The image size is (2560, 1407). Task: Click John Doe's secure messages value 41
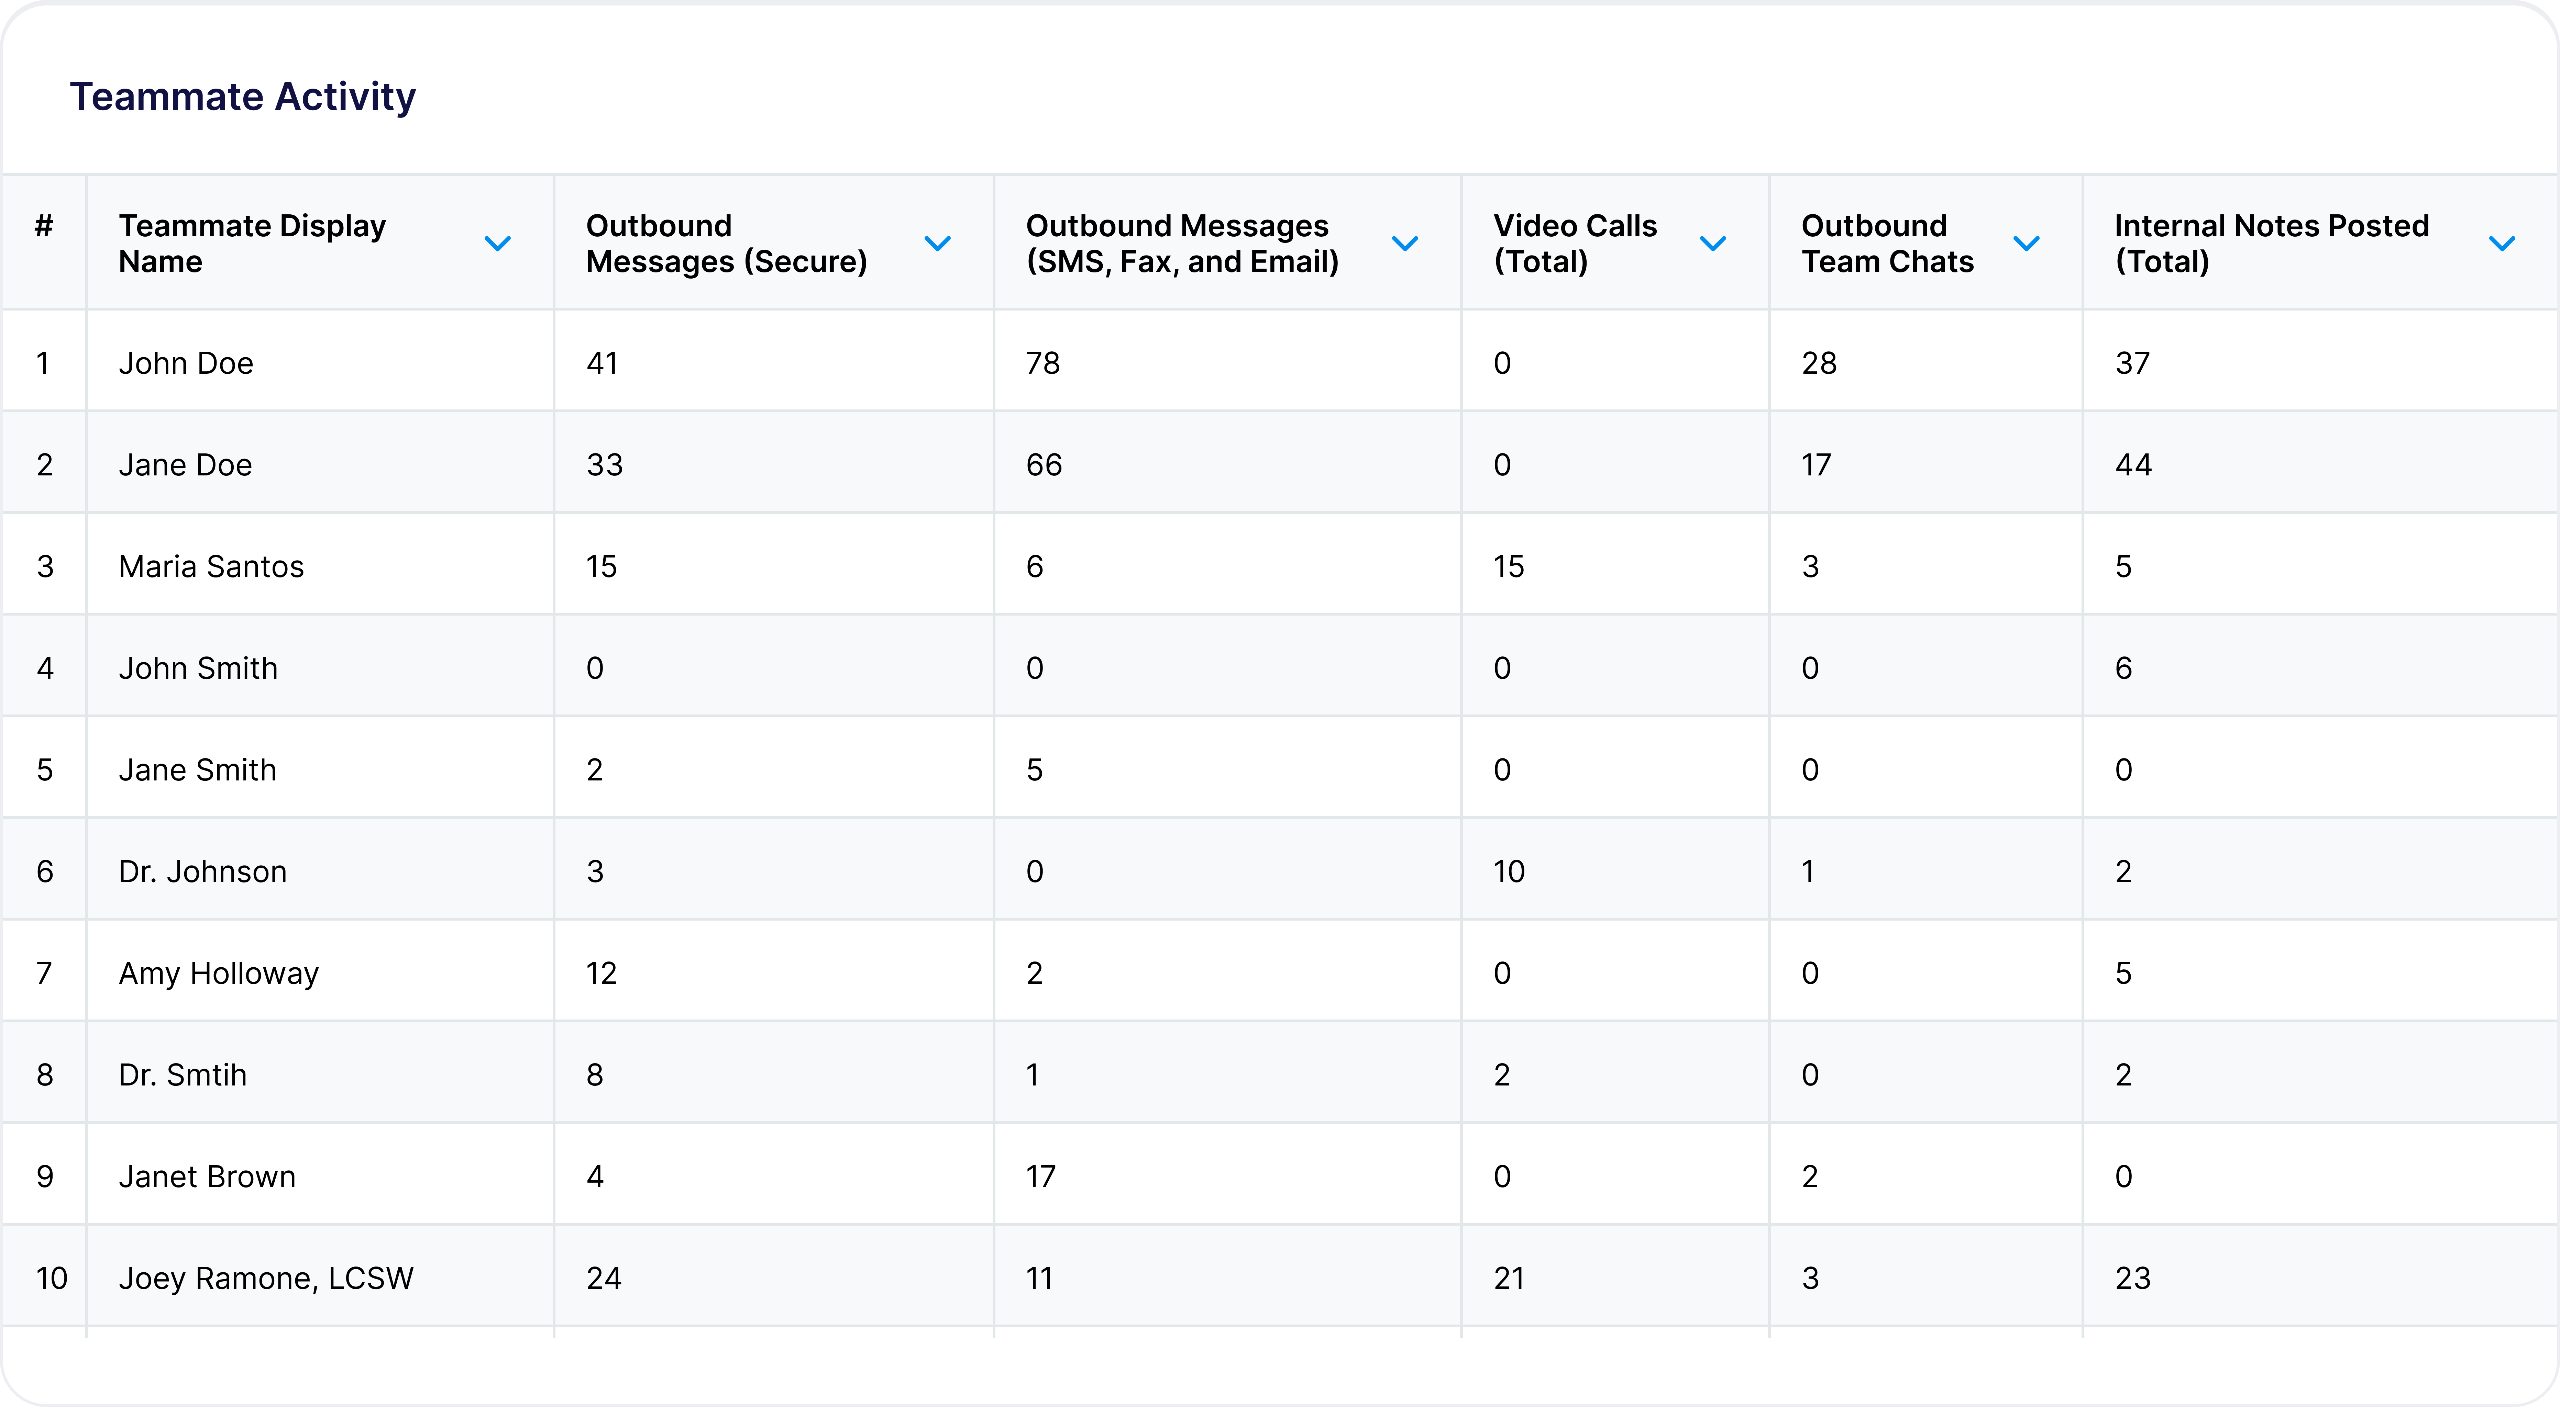602,363
